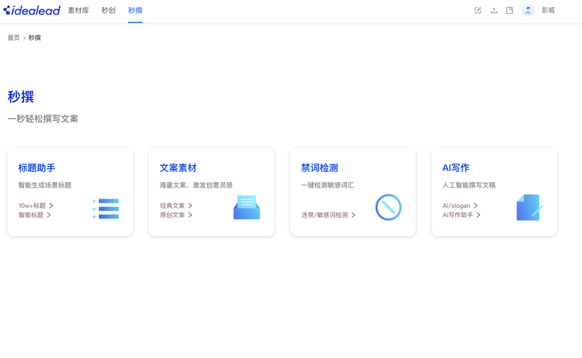Click chevron next to 智能标题
Image resolution: width=582 pixels, height=358 pixels.
coord(49,215)
